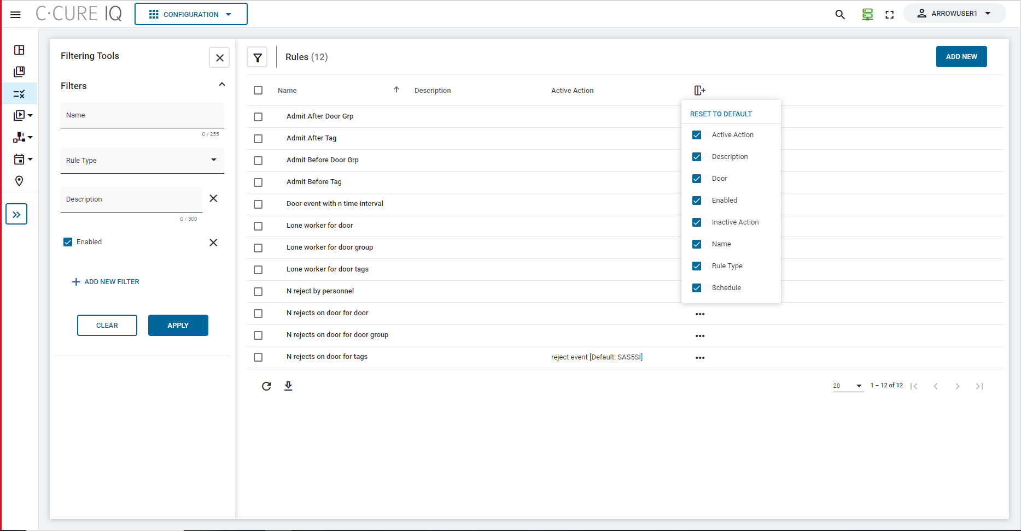This screenshot has height=531, width=1021.
Task: Click the filter funnel icon
Action: tap(257, 57)
